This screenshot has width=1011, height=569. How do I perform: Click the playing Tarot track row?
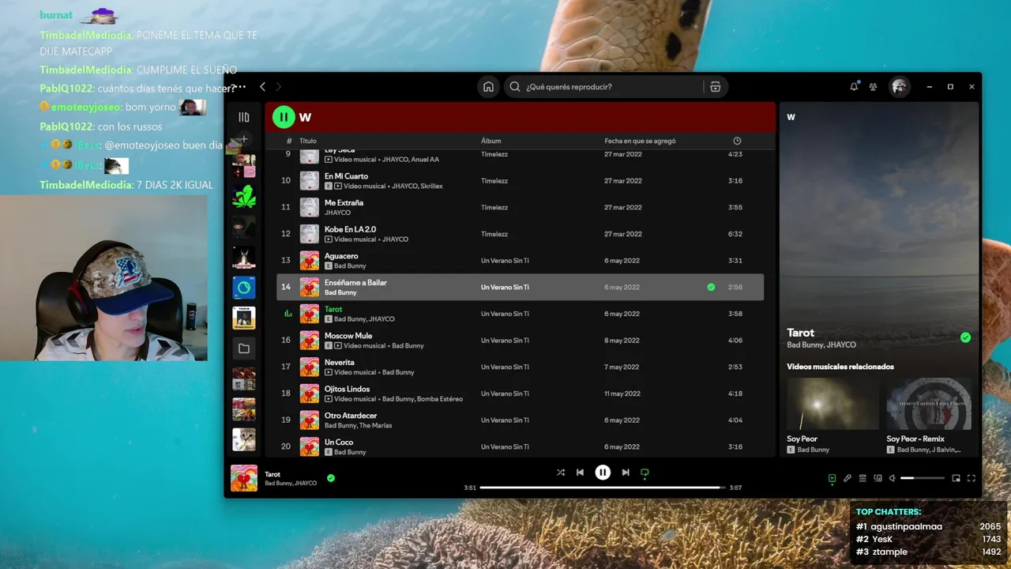520,314
